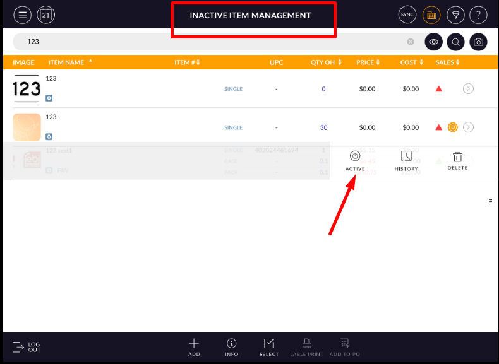Click the magnifier search icon
The height and width of the screenshot is (364, 499).
[455, 42]
